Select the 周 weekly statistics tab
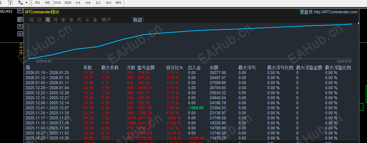The image size is (367, 143). [x=48, y=20]
